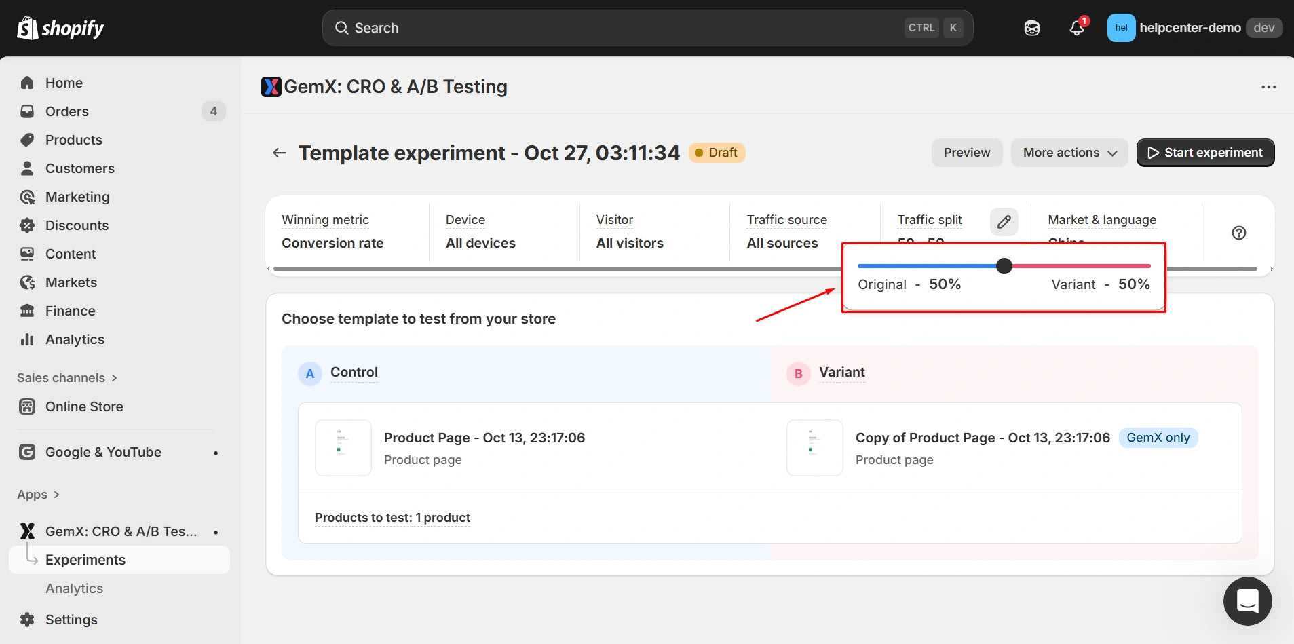Click the traffic split slider handle
Image resolution: width=1294 pixels, height=644 pixels.
click(1004, 266)
